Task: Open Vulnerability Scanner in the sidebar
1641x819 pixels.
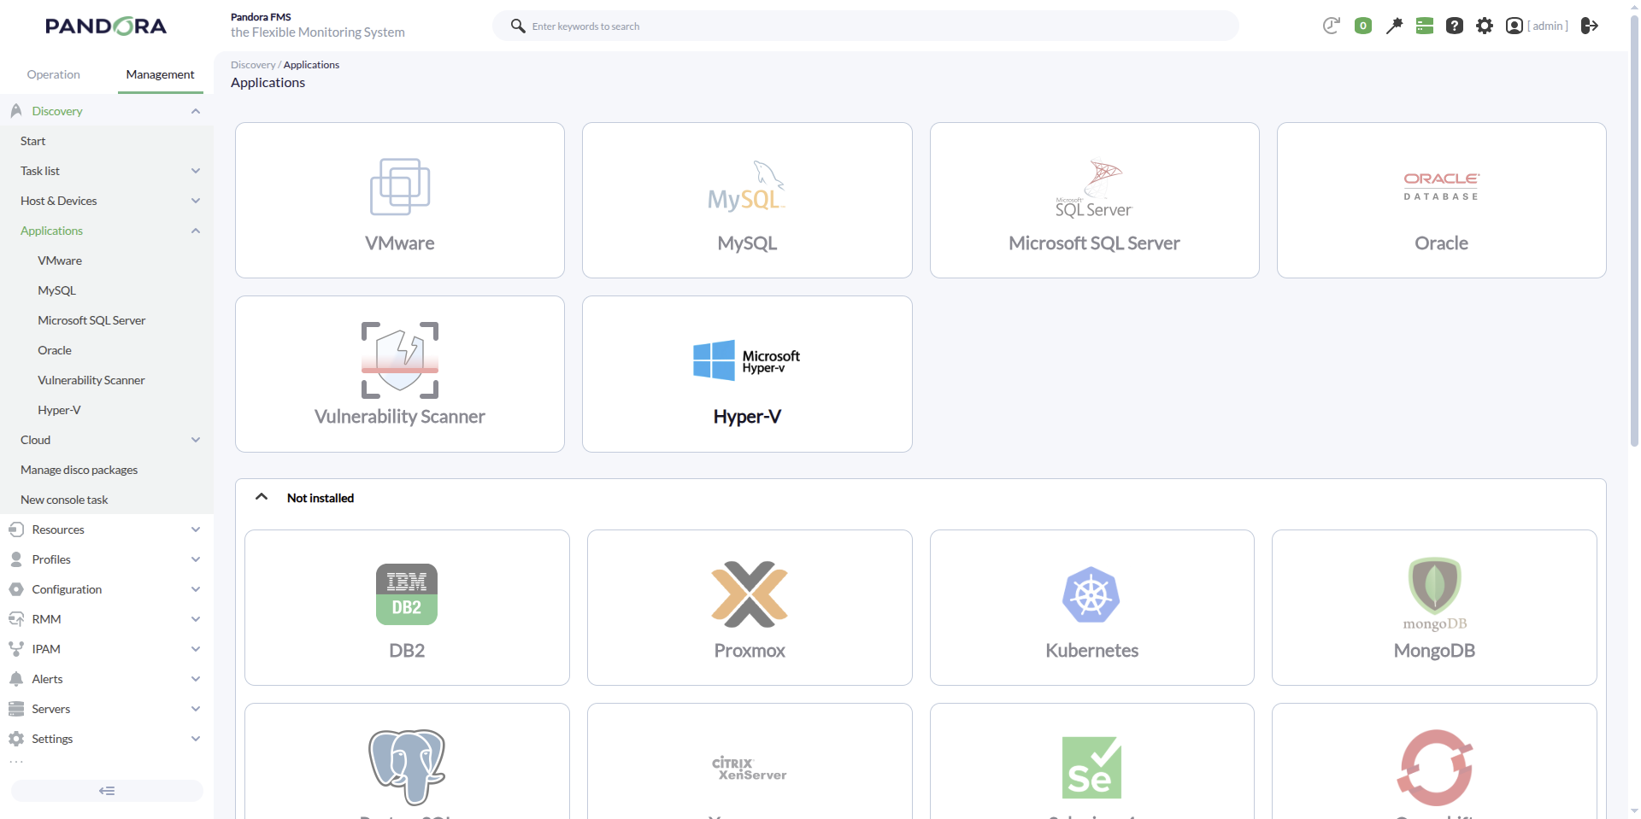Action: 91,380
